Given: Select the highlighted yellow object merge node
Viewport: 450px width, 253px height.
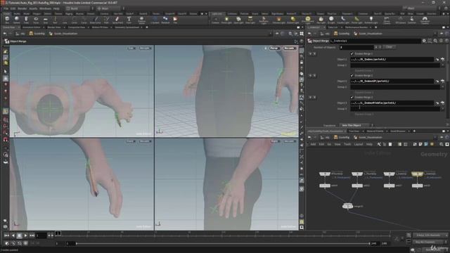Looking at the screenshot, I should tap(417, 174).
